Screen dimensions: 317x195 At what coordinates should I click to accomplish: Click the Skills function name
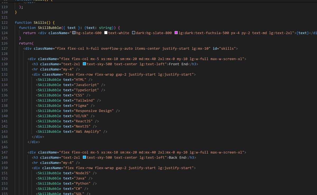(40, 23)
